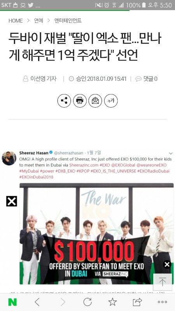Screen dimensions: 175x311
Task: Close the black X overlay on left
Action: click(12, 201)
